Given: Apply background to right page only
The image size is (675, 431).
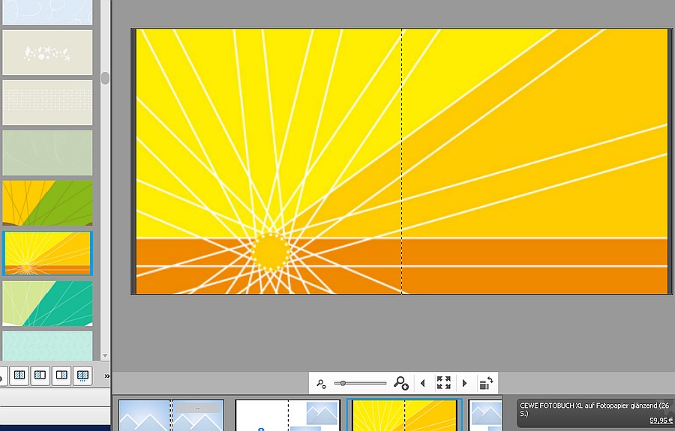Looking at the screenshot, I should click(61, 376).
